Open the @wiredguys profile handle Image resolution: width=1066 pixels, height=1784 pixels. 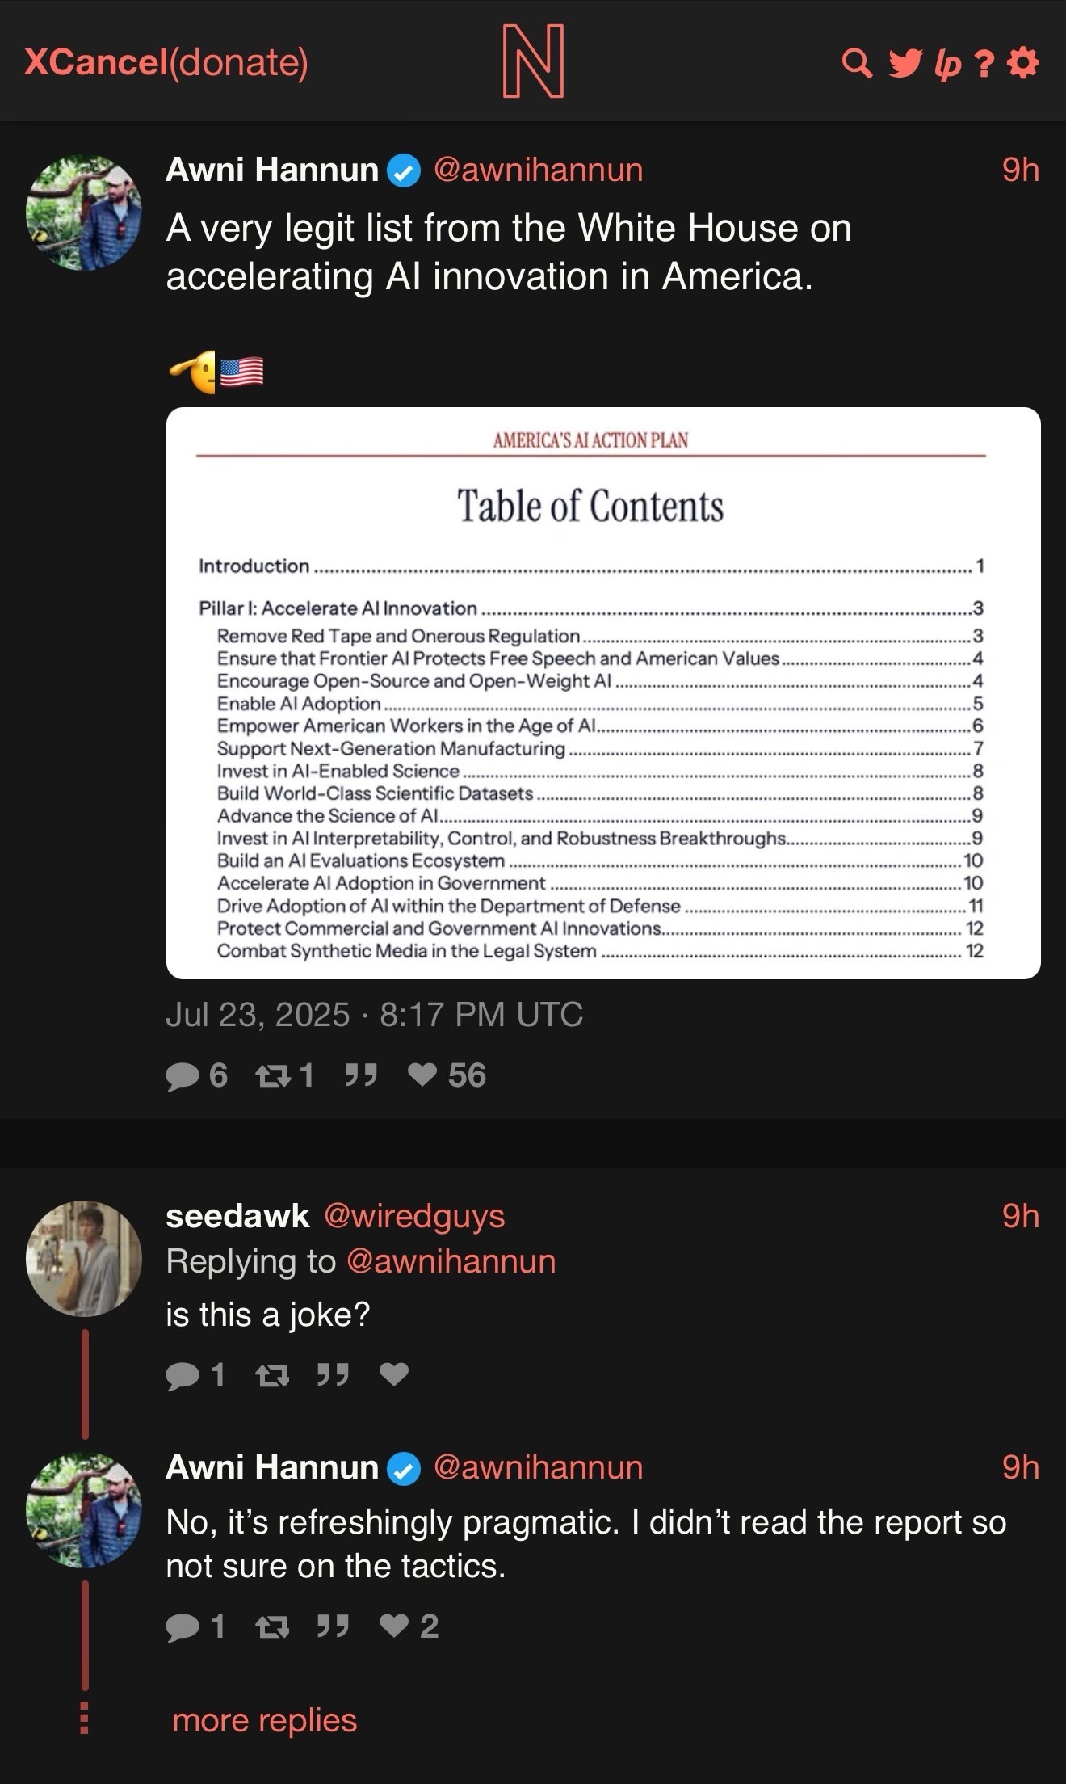[x=414, y=1216]
